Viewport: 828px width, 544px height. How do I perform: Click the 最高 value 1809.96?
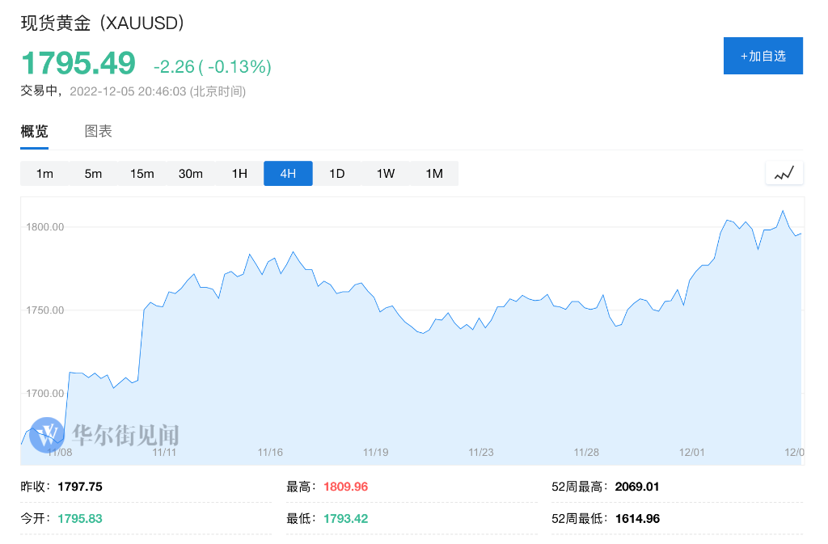(x=345, y=487)
